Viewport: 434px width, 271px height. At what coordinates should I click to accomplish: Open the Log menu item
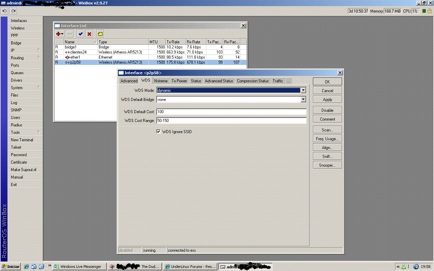[x=25, y=103]
